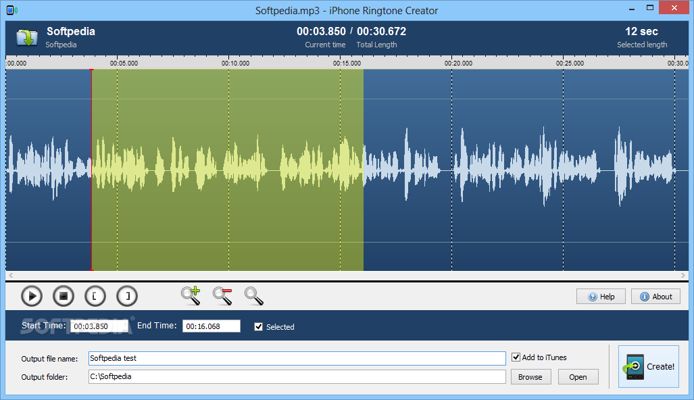This screenshot has width=694, height=400.
Task: Click the 00:25.000 ruler mark
Action: click(x=570, y=64)
